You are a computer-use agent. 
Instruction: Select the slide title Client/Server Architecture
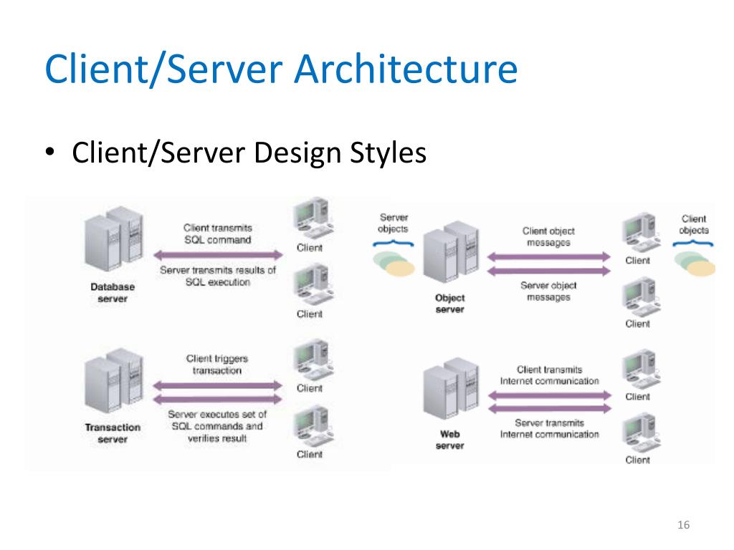281,69
